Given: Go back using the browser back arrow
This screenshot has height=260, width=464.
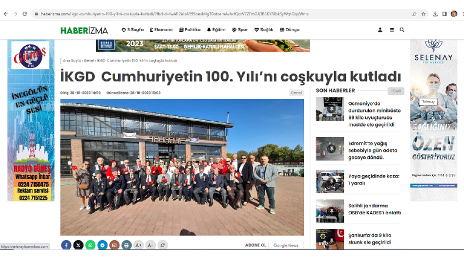Looking at the screenshot, I should (x=6, y=14).
